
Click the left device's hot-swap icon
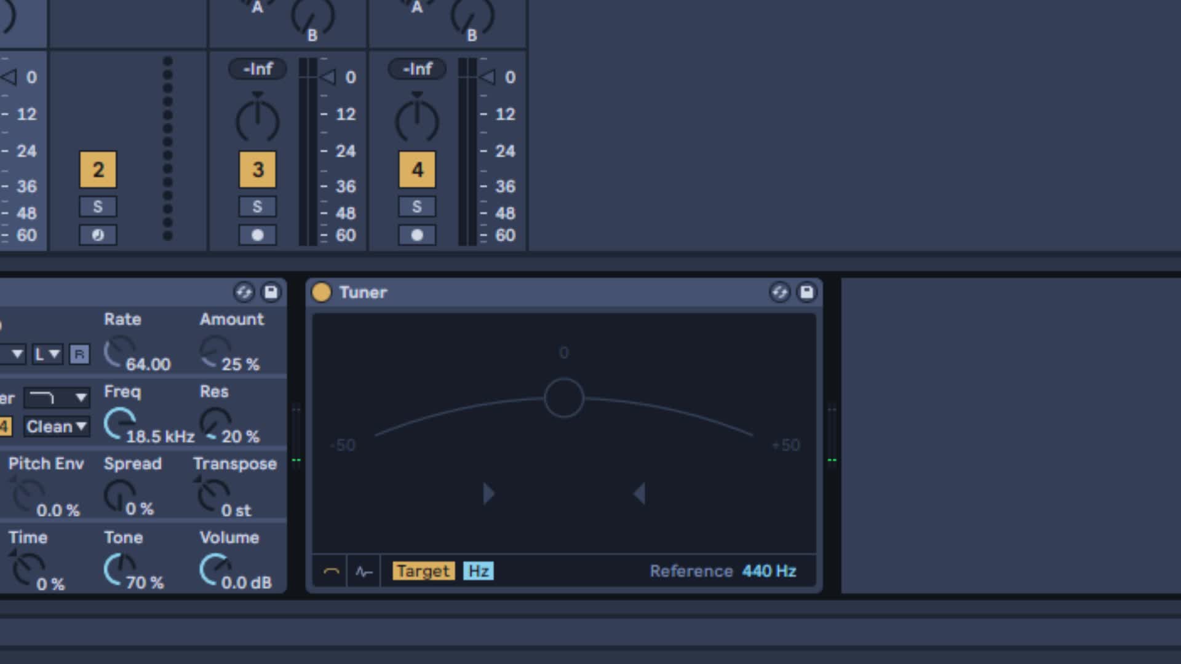[x=244, y=292]
